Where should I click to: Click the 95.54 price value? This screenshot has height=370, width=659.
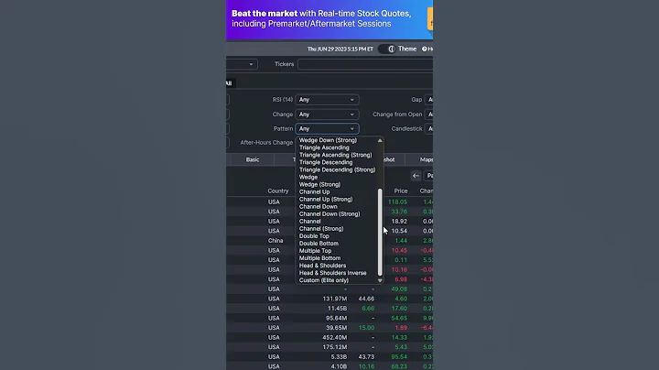tap(399, 356)
